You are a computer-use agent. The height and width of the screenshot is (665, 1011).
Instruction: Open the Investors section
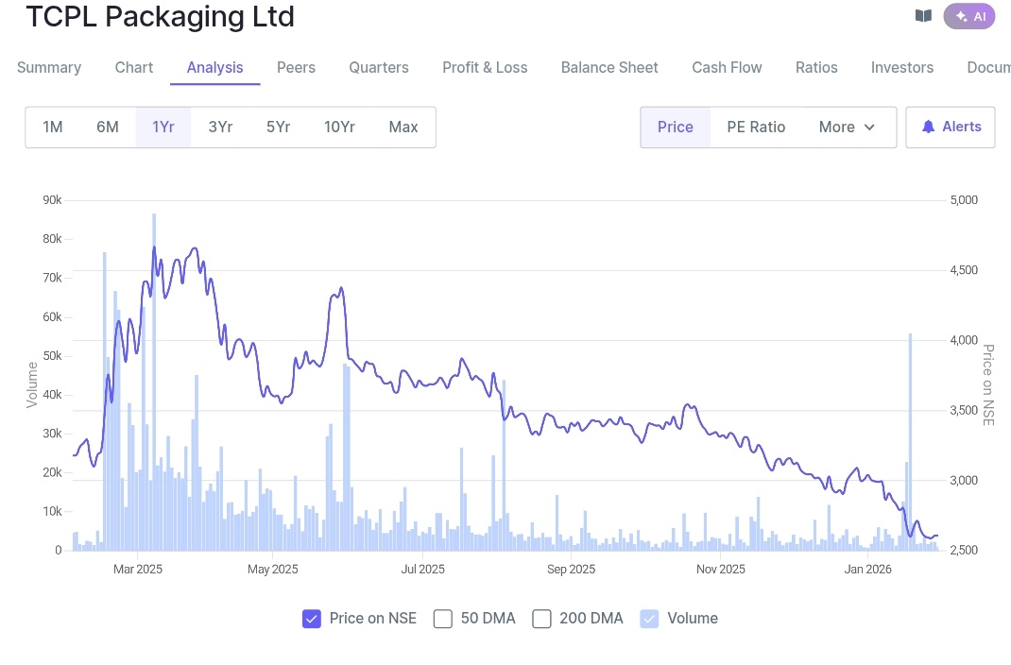tap(902, 67)
